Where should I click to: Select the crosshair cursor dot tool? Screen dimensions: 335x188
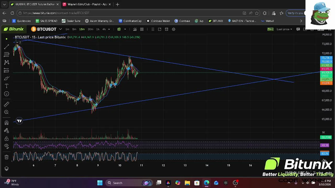point(7,39)
